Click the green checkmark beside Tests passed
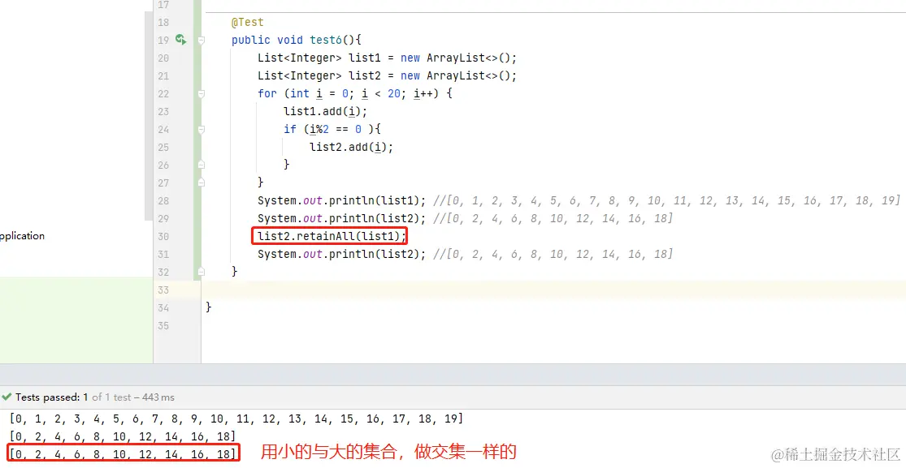The height and width of the screenshot is (468, 906). point(7,397)
